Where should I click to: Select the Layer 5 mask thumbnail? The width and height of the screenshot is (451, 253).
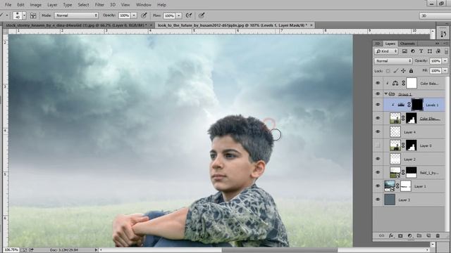tap(412, 145)
